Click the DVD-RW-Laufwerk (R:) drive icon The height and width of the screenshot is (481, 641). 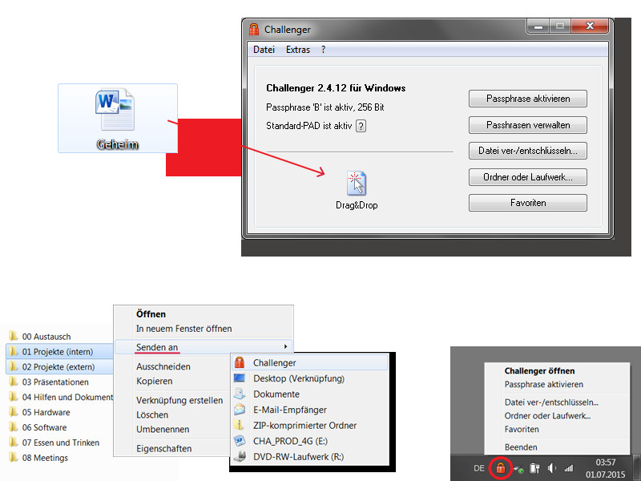[x=240, y=456]
